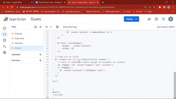Open the Executions list icon

coord(4,46)
